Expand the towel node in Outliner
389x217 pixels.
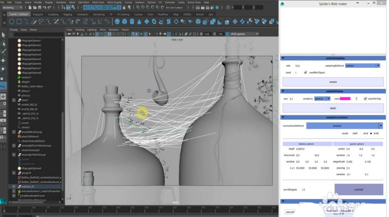(14, 100)
